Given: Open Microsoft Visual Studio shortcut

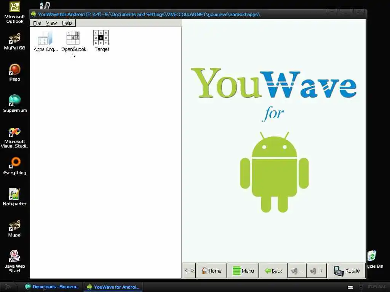Looking at the screenshot, I should (15, 138).
